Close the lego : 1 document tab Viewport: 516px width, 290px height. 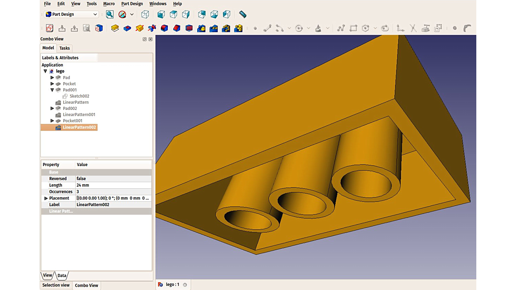pos(185,285)
